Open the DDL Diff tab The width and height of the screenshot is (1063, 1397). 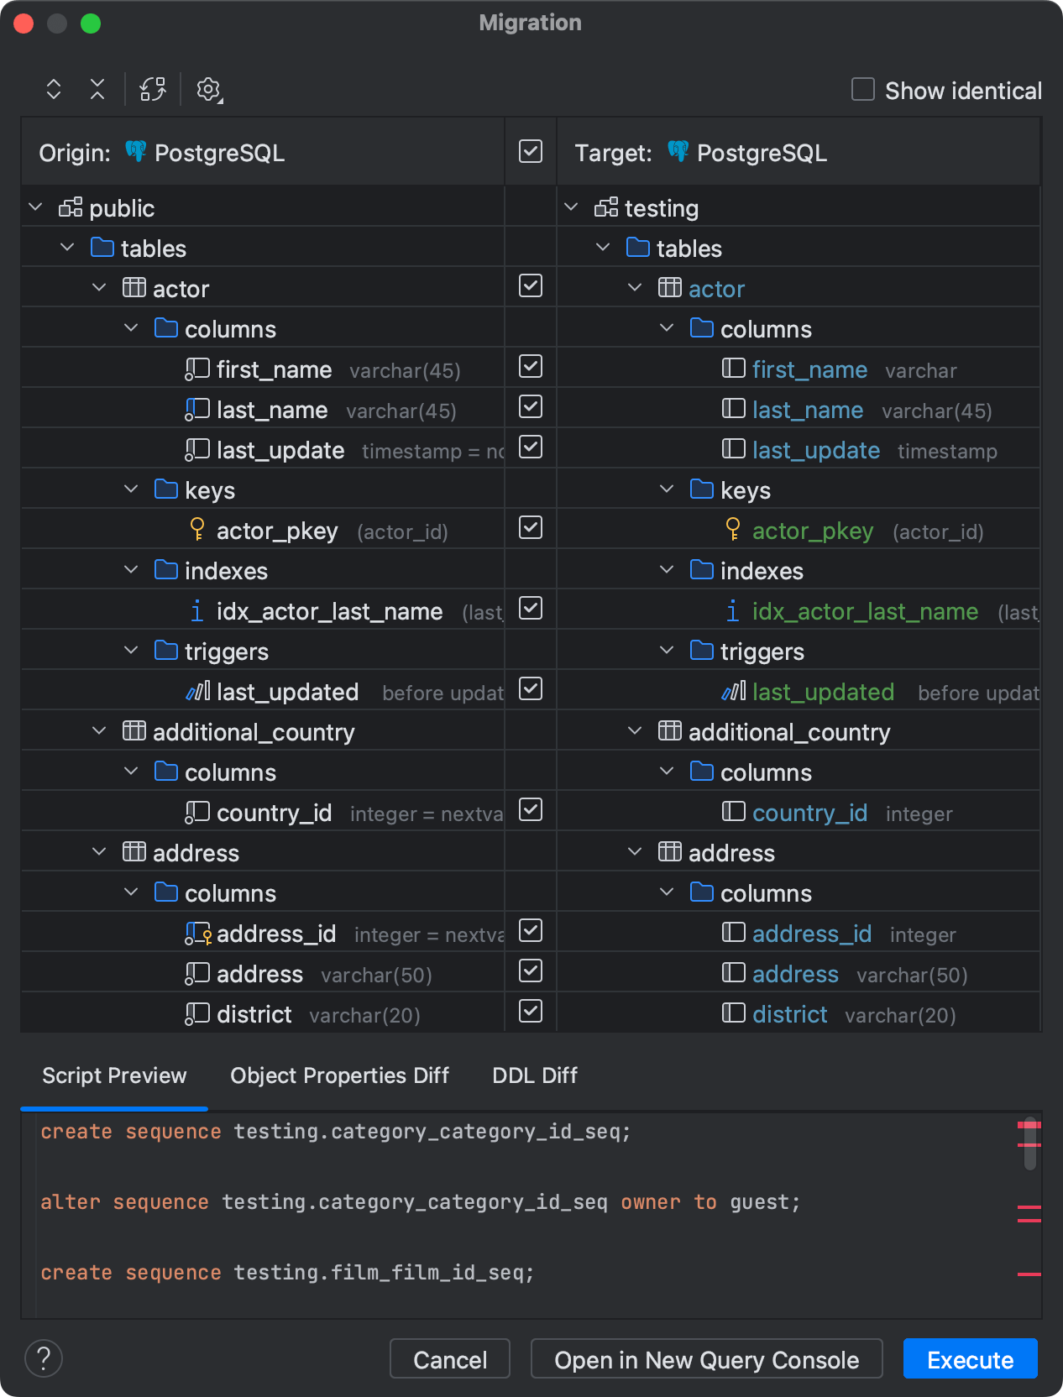coord(535,1075)
